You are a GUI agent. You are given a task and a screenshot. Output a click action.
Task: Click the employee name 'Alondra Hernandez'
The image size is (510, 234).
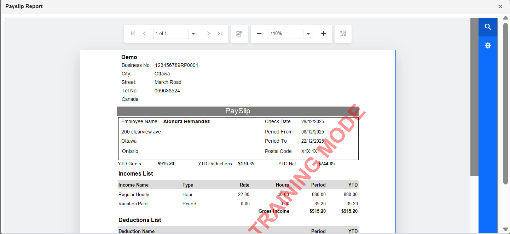(x=186, y=121)
